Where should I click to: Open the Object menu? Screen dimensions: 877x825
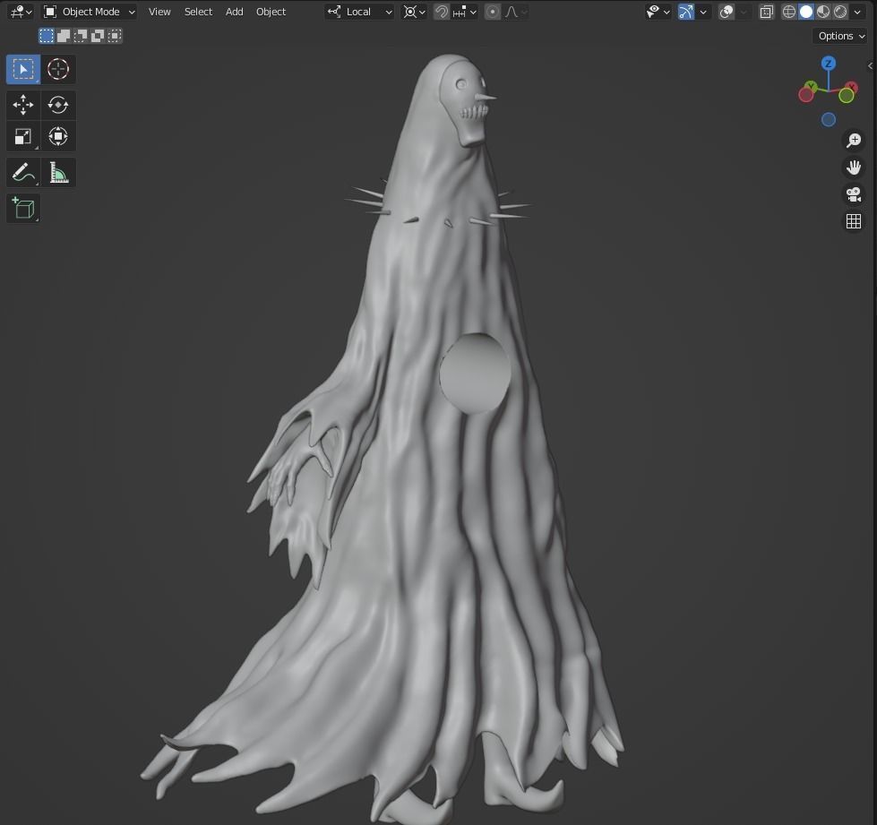pyautogui.click(x=271, y=12)
